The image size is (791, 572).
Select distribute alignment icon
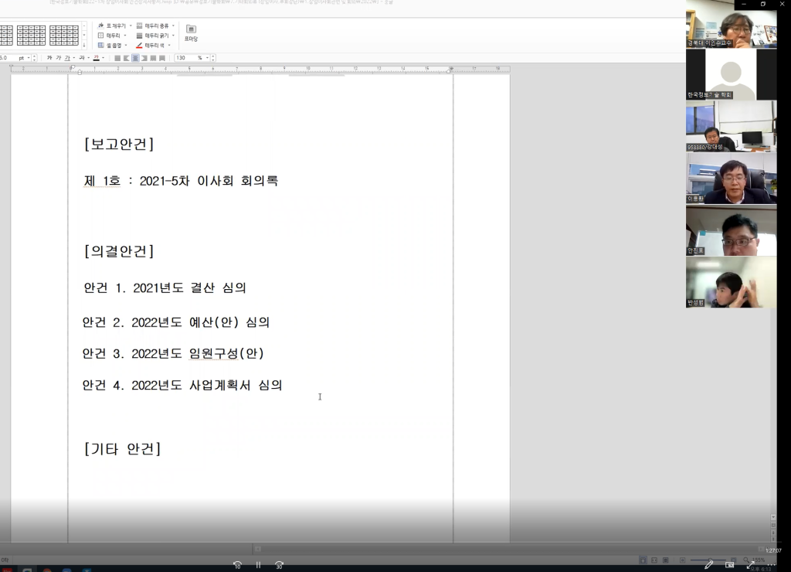(x=153, y=58)
